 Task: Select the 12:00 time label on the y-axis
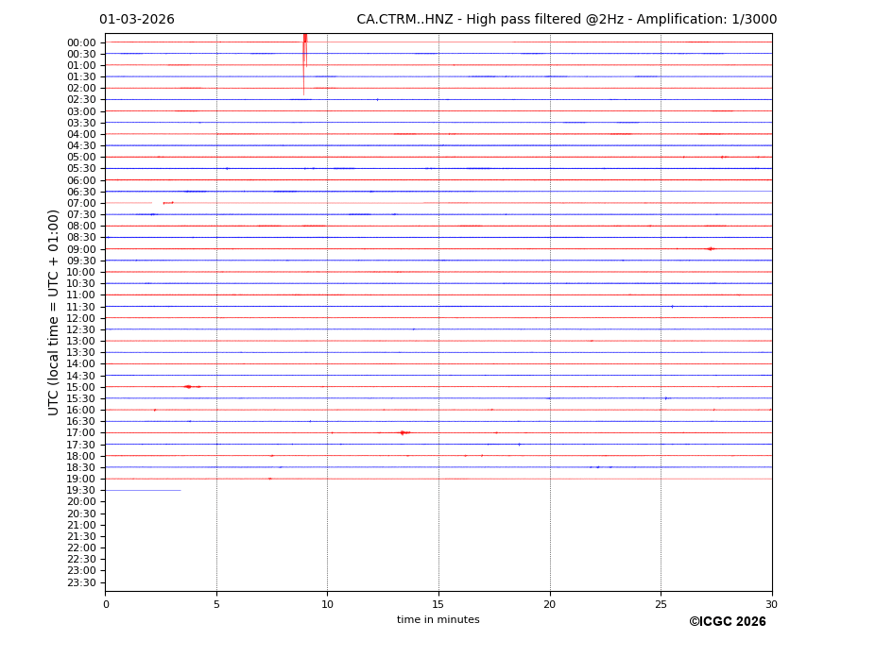pyautogui.click(x=81, y=318)
